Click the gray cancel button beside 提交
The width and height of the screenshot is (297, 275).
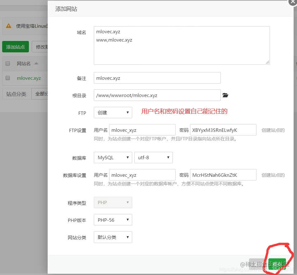pyautogui.click(x=258, y=263)
